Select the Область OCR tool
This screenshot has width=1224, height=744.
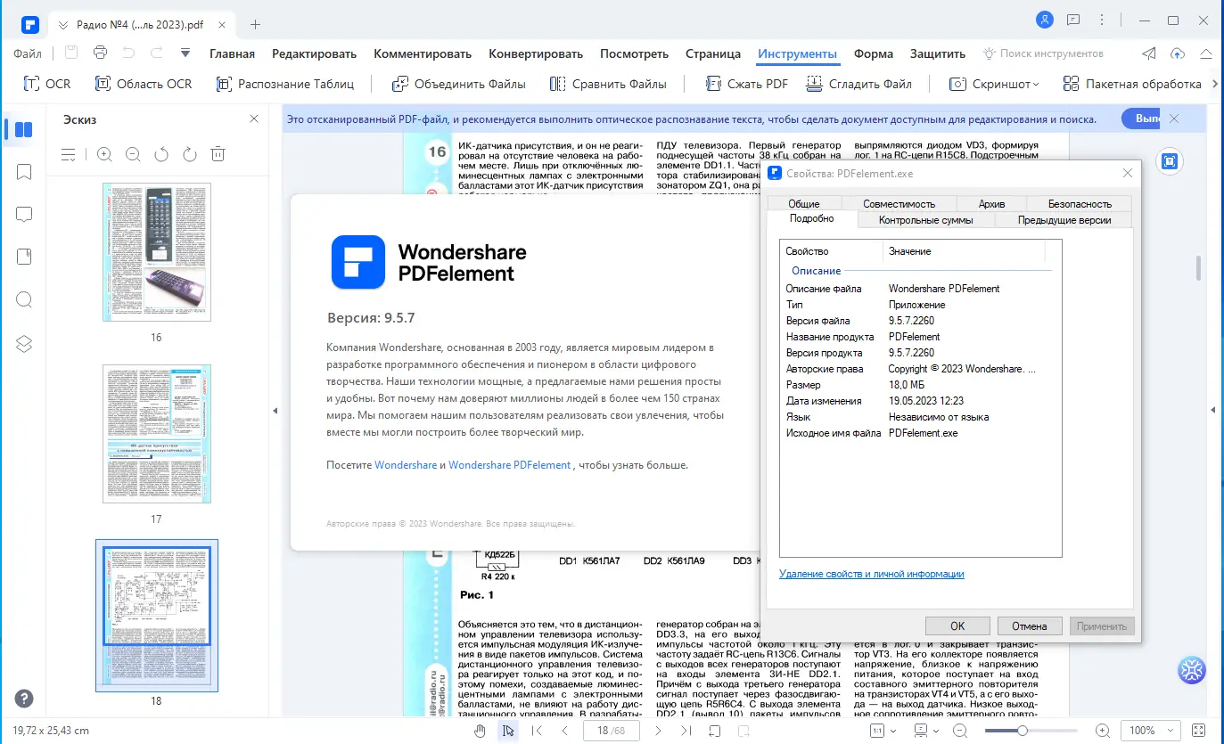(143, 84)
